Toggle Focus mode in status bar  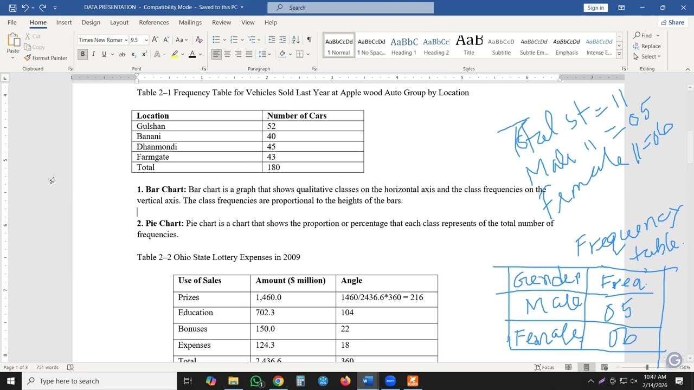[x=544, y=367]
